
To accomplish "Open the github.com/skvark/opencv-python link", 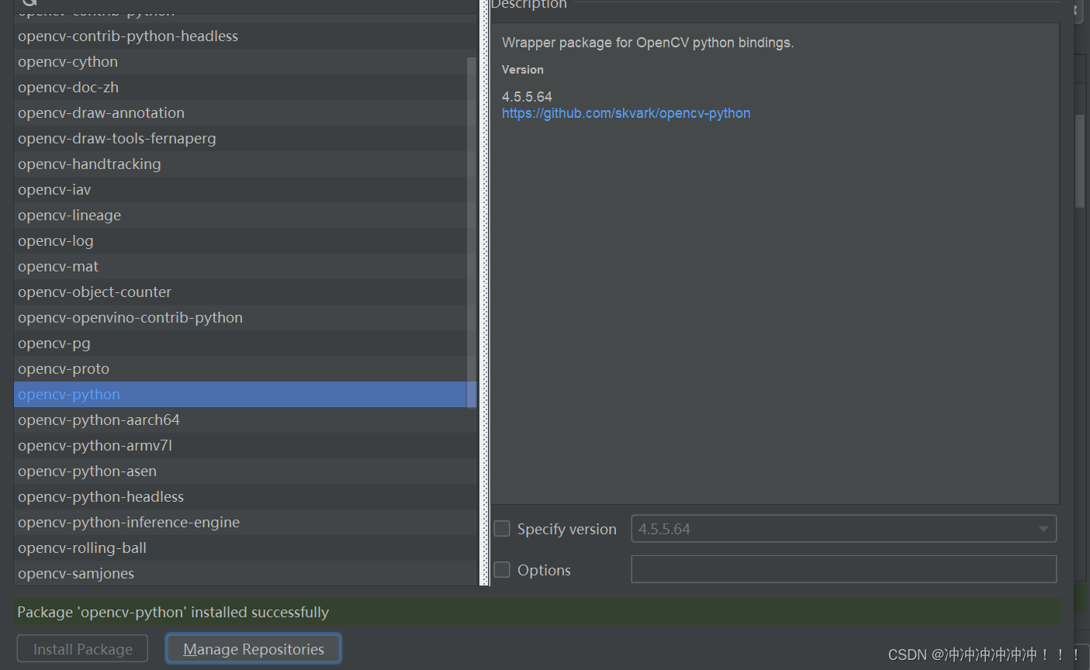I will pyautogui.click(x=626, y=113).
